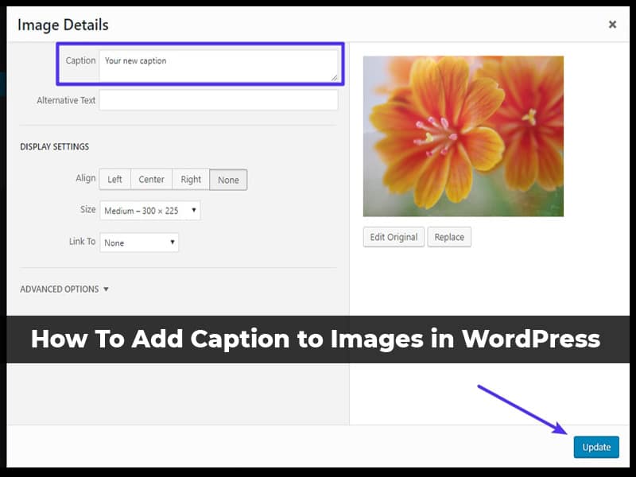636x477 pixels.
Task: Expand the Advanced Options section
Action: [64, 289]
